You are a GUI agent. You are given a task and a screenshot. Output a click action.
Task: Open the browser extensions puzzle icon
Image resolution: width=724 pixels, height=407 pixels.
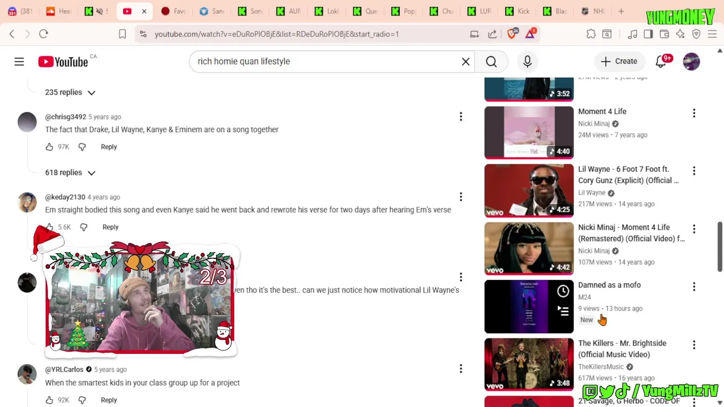click(x=591, y=34)
